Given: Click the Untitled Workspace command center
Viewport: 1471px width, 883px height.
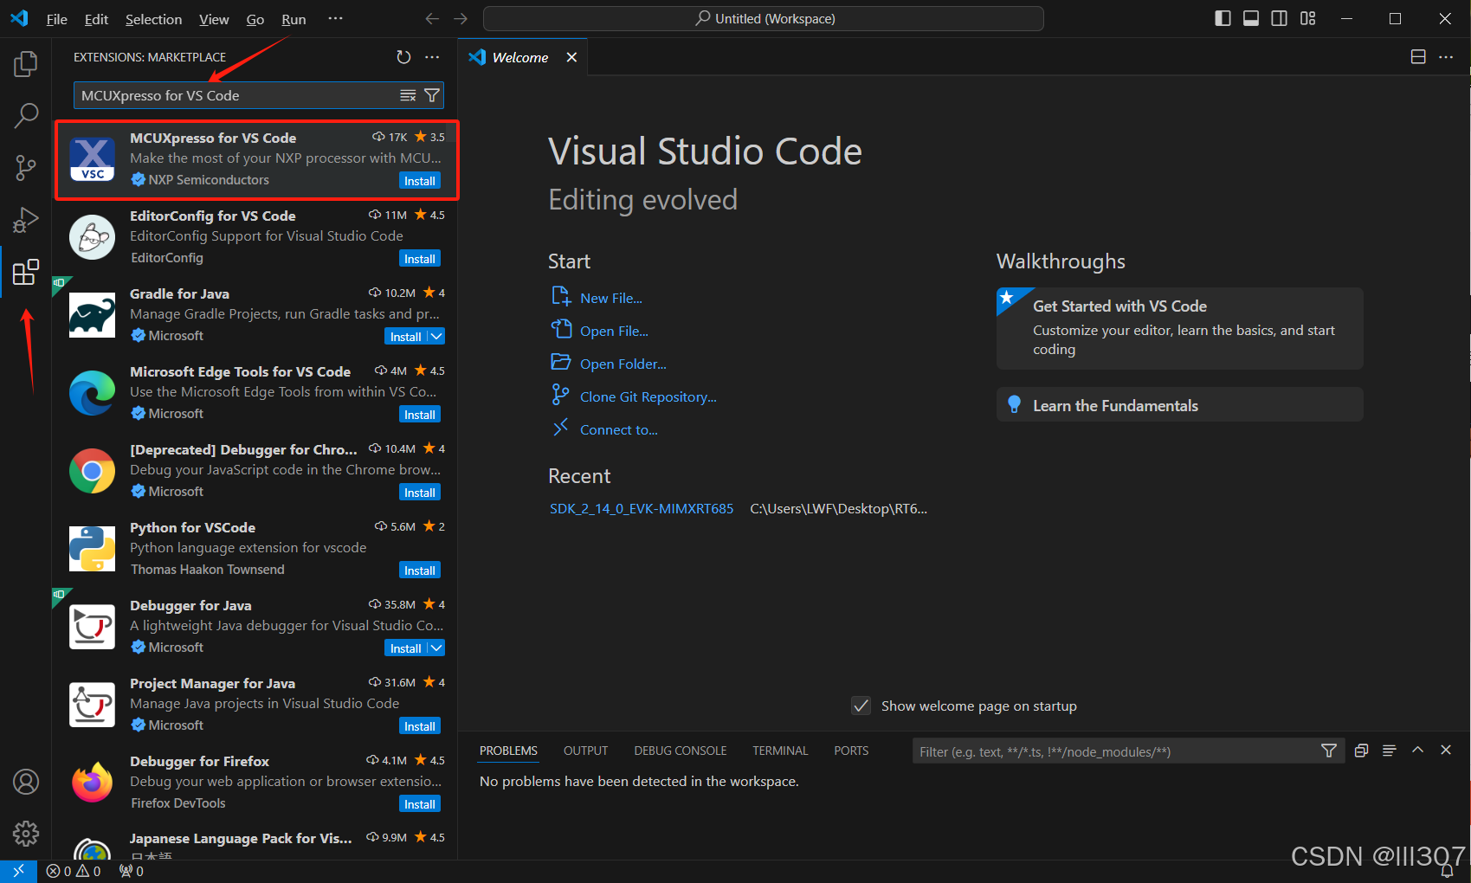Looking at the screenshot, I should pos(763,18).
